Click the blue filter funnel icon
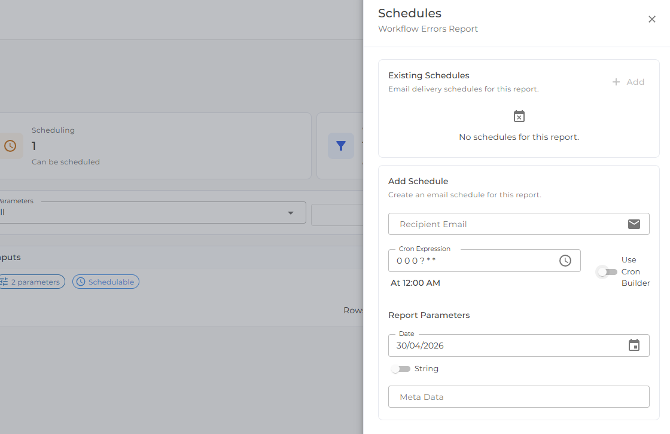The width and height of the screenshot is (670, 434). click(340, 146)
